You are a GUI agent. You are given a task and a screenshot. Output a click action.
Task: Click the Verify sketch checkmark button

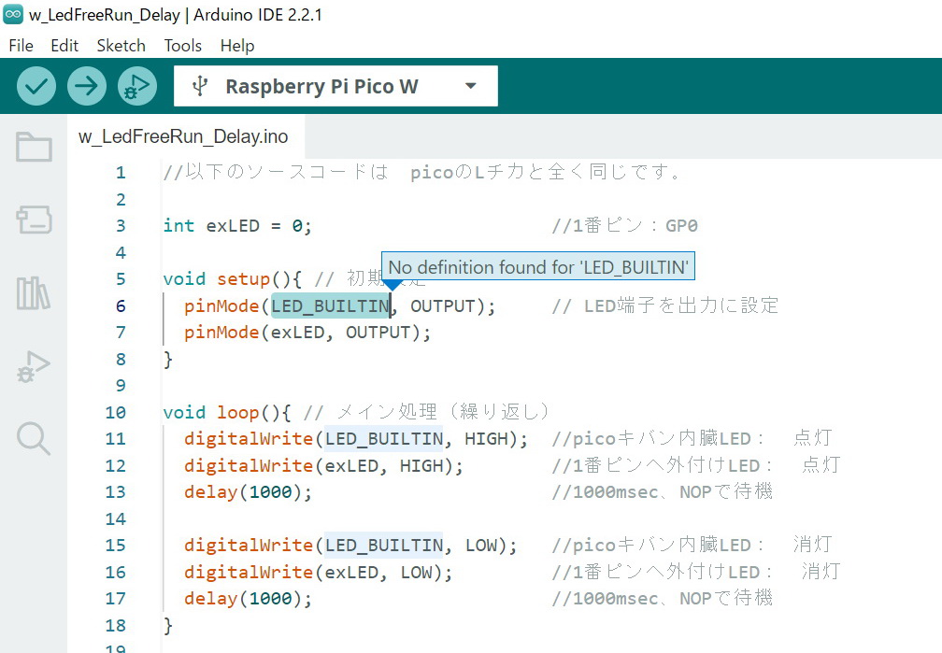pos(36,86)
